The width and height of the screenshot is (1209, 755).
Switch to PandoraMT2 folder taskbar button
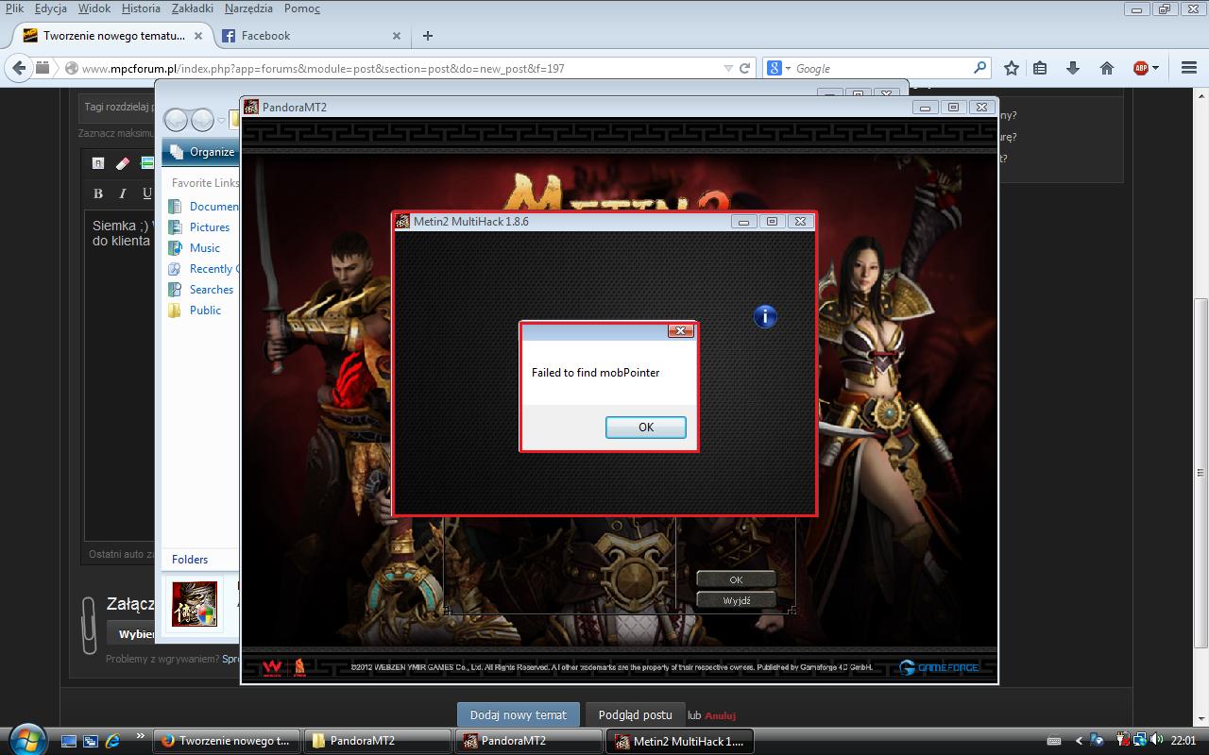tap(378, 741)
